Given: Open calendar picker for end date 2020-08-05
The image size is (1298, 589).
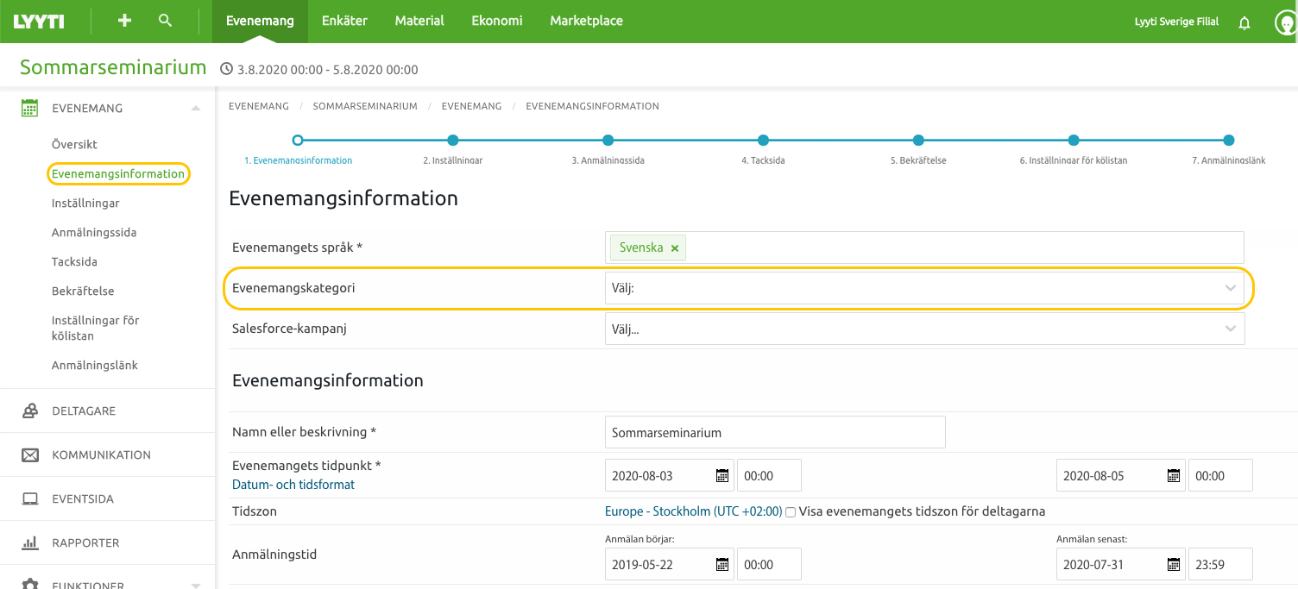Looking at the screenshot, I should click(x=1173, y=475).
